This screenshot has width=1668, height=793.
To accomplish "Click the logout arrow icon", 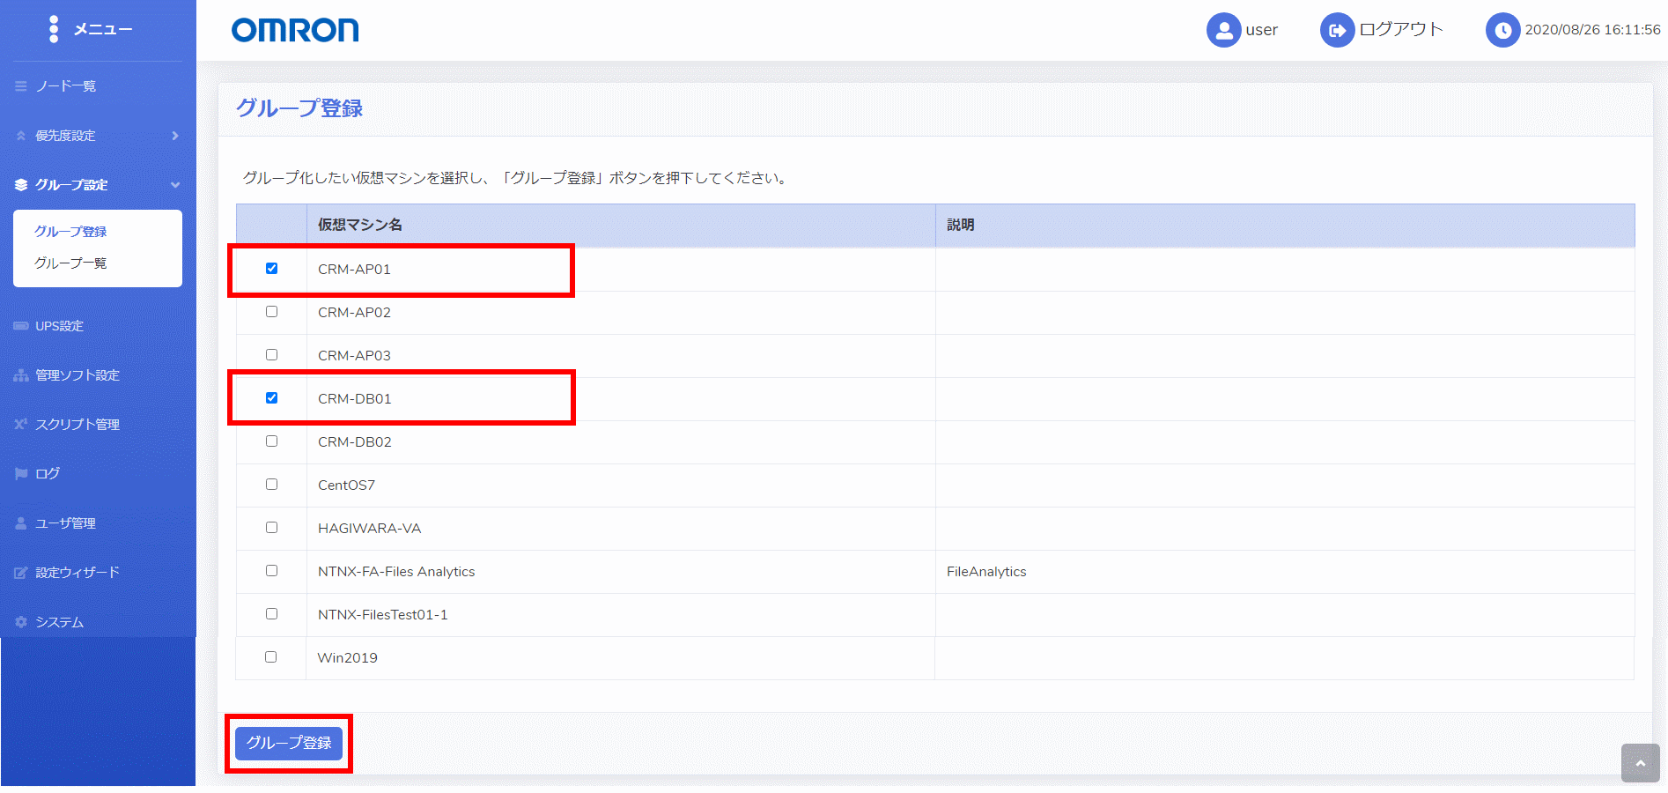I will tap(1337, 30).
